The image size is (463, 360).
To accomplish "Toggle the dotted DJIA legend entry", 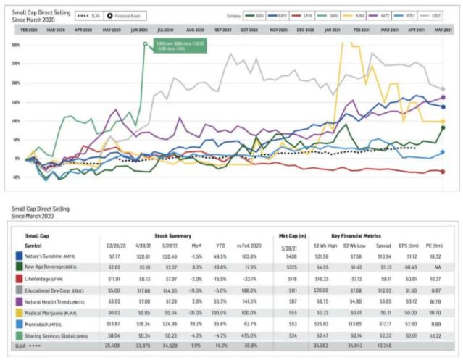I will point(89,16).
